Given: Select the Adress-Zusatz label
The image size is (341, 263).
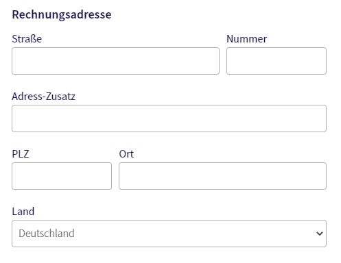Looking at the screenshot, I should [x=43, y=97].
